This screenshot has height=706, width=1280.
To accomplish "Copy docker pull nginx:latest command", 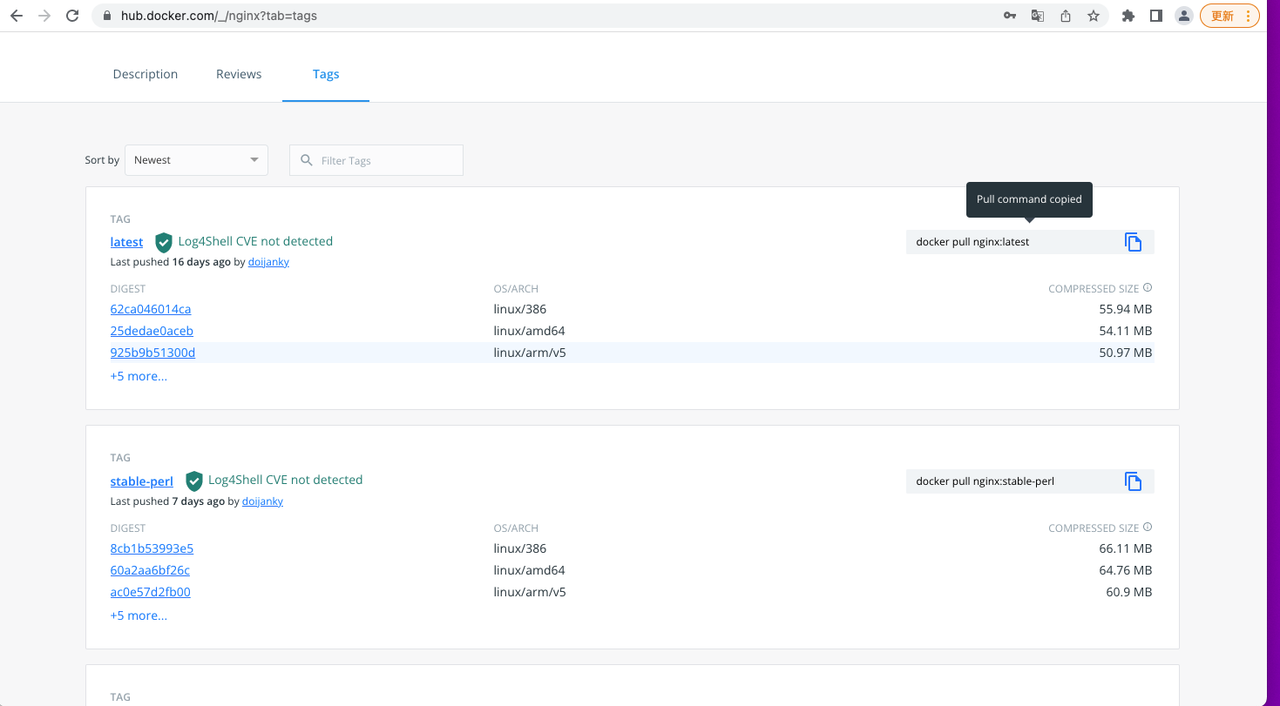I will 1133,242.
